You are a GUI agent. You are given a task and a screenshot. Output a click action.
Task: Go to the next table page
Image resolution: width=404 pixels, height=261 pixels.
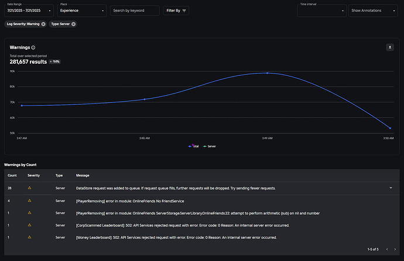pos(395,249)
